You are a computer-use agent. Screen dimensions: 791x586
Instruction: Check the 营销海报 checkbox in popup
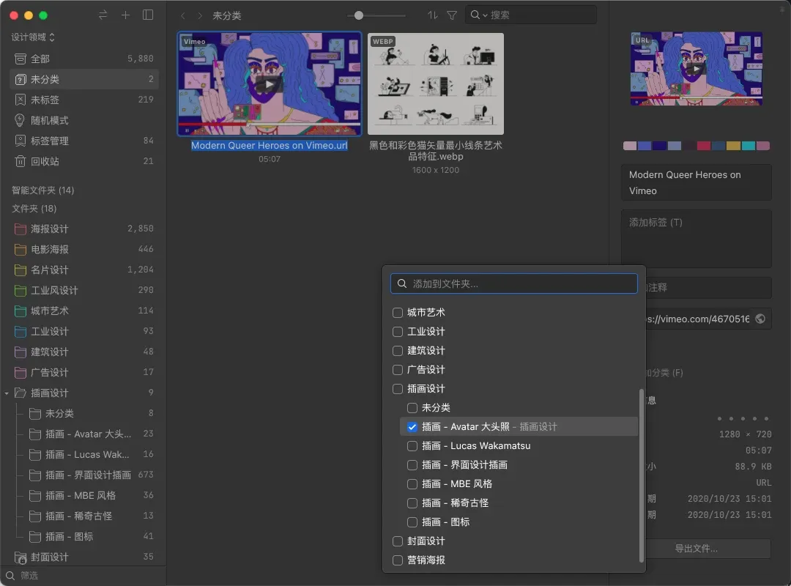(x=398, y=560)
